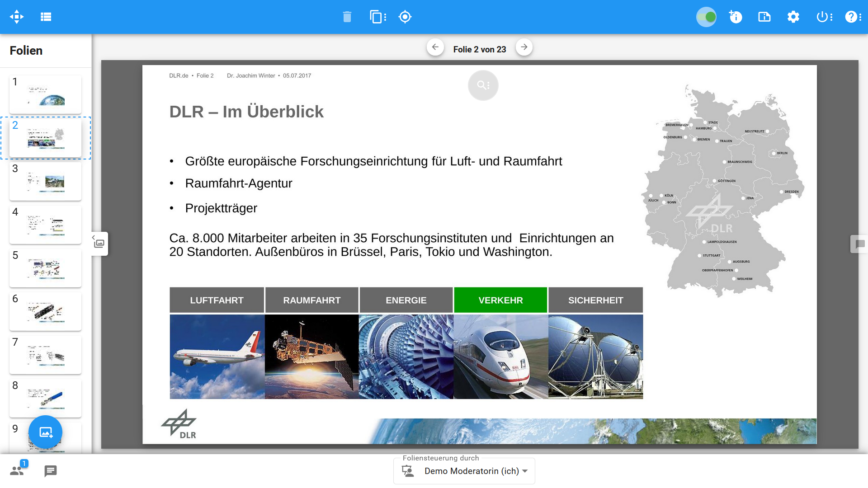868x488 pixels.
Task: Select slide 7 thumbnail
Action: [45, 355]
